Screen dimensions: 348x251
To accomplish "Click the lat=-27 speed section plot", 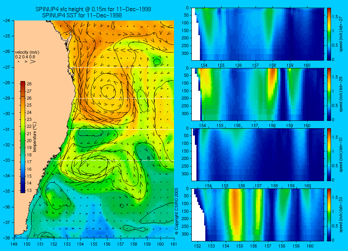I will (x=258, y=34).
